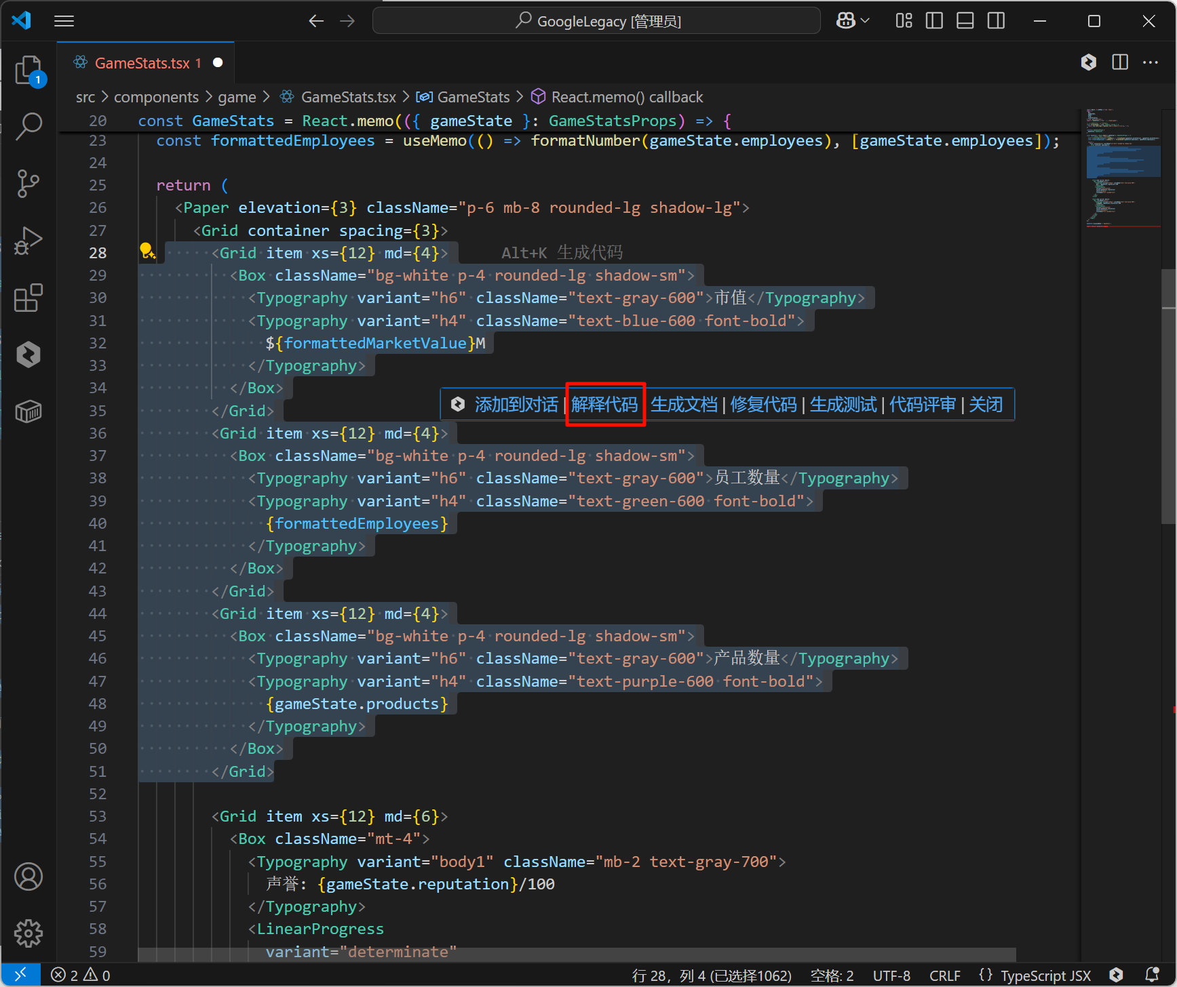Click the 生成测试 link

click(843, 405)
